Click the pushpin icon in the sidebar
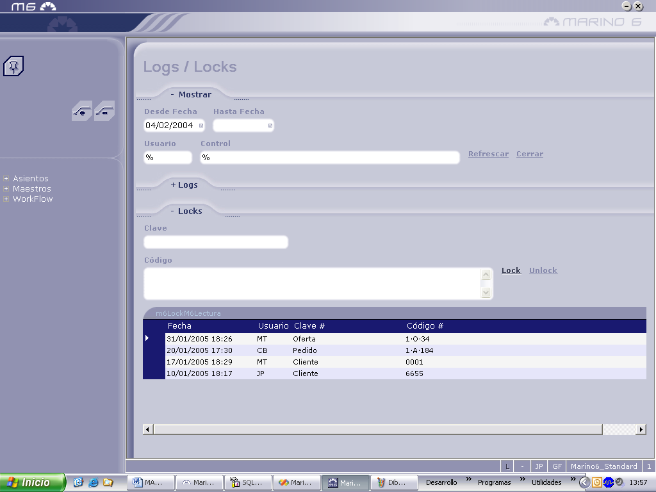Viewport: 656px width, 492px height. (13, 66)
